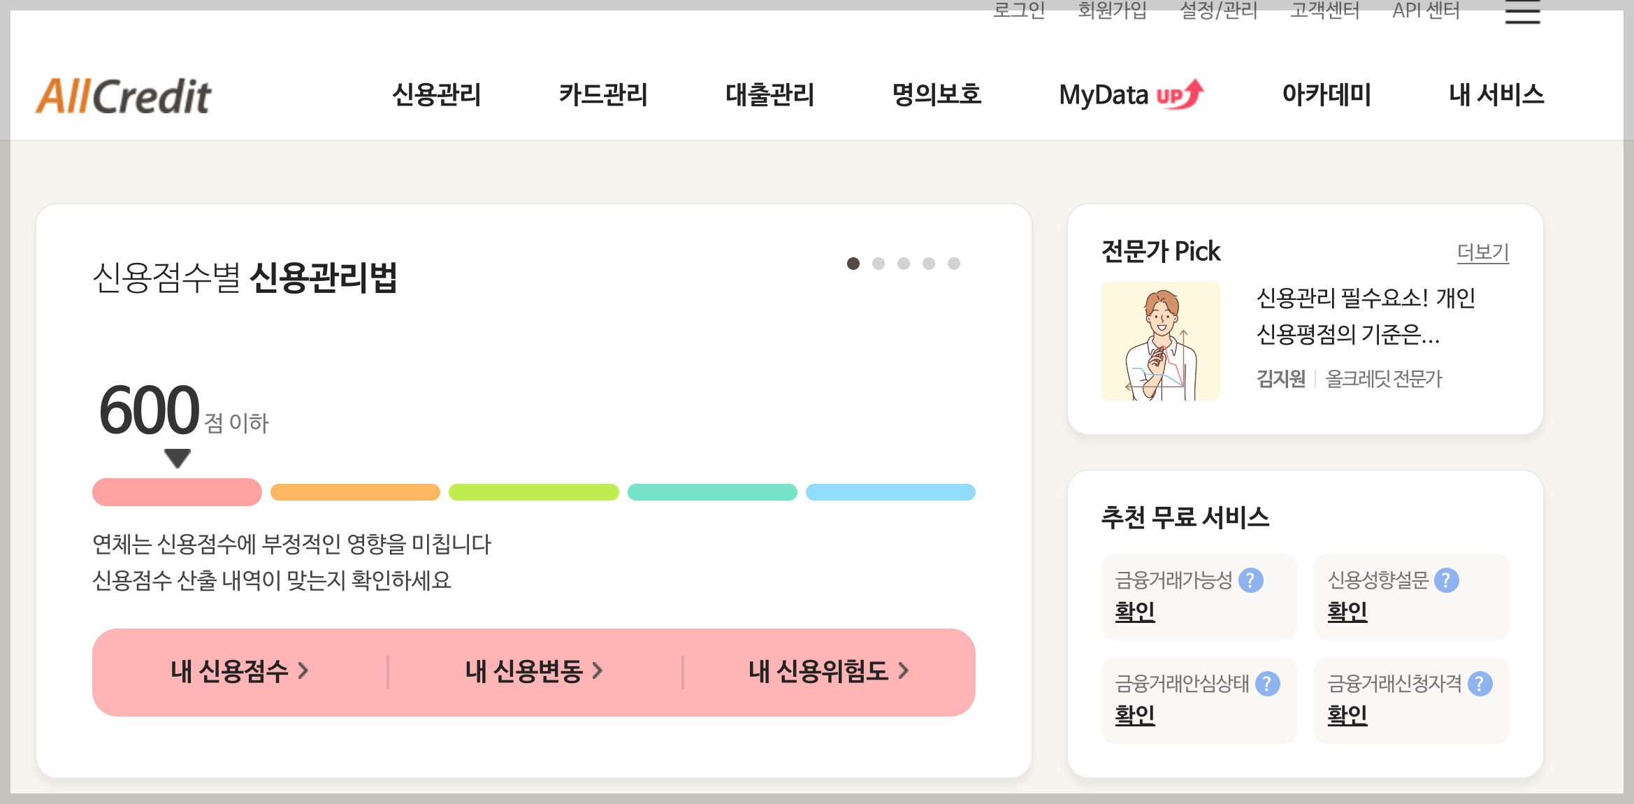
Task: Open help icon beside 신용성향설문
Action: click(1447, 578)
